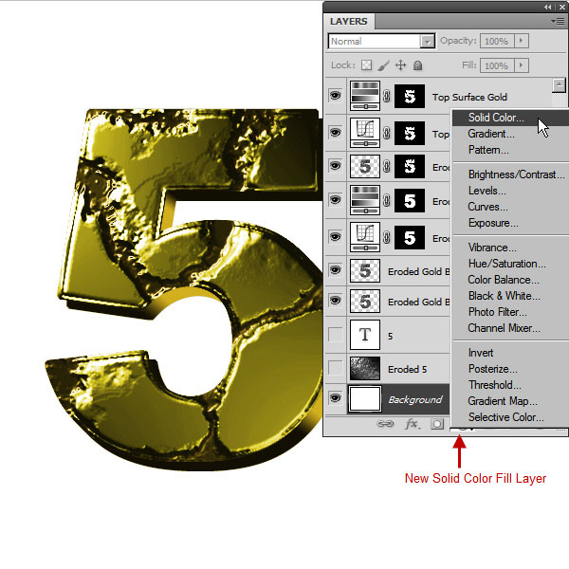Click text layer T thumbnail
This screenshot has height=569, width=569.
[365, 335]
